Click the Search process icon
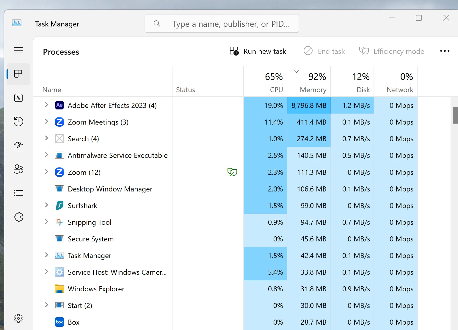458x330 pixels. [59, 139]
